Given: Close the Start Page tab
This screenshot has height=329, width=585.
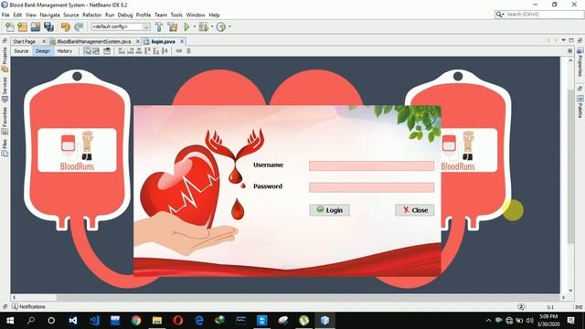Looking at the screenshot, I should pos(44,41).
